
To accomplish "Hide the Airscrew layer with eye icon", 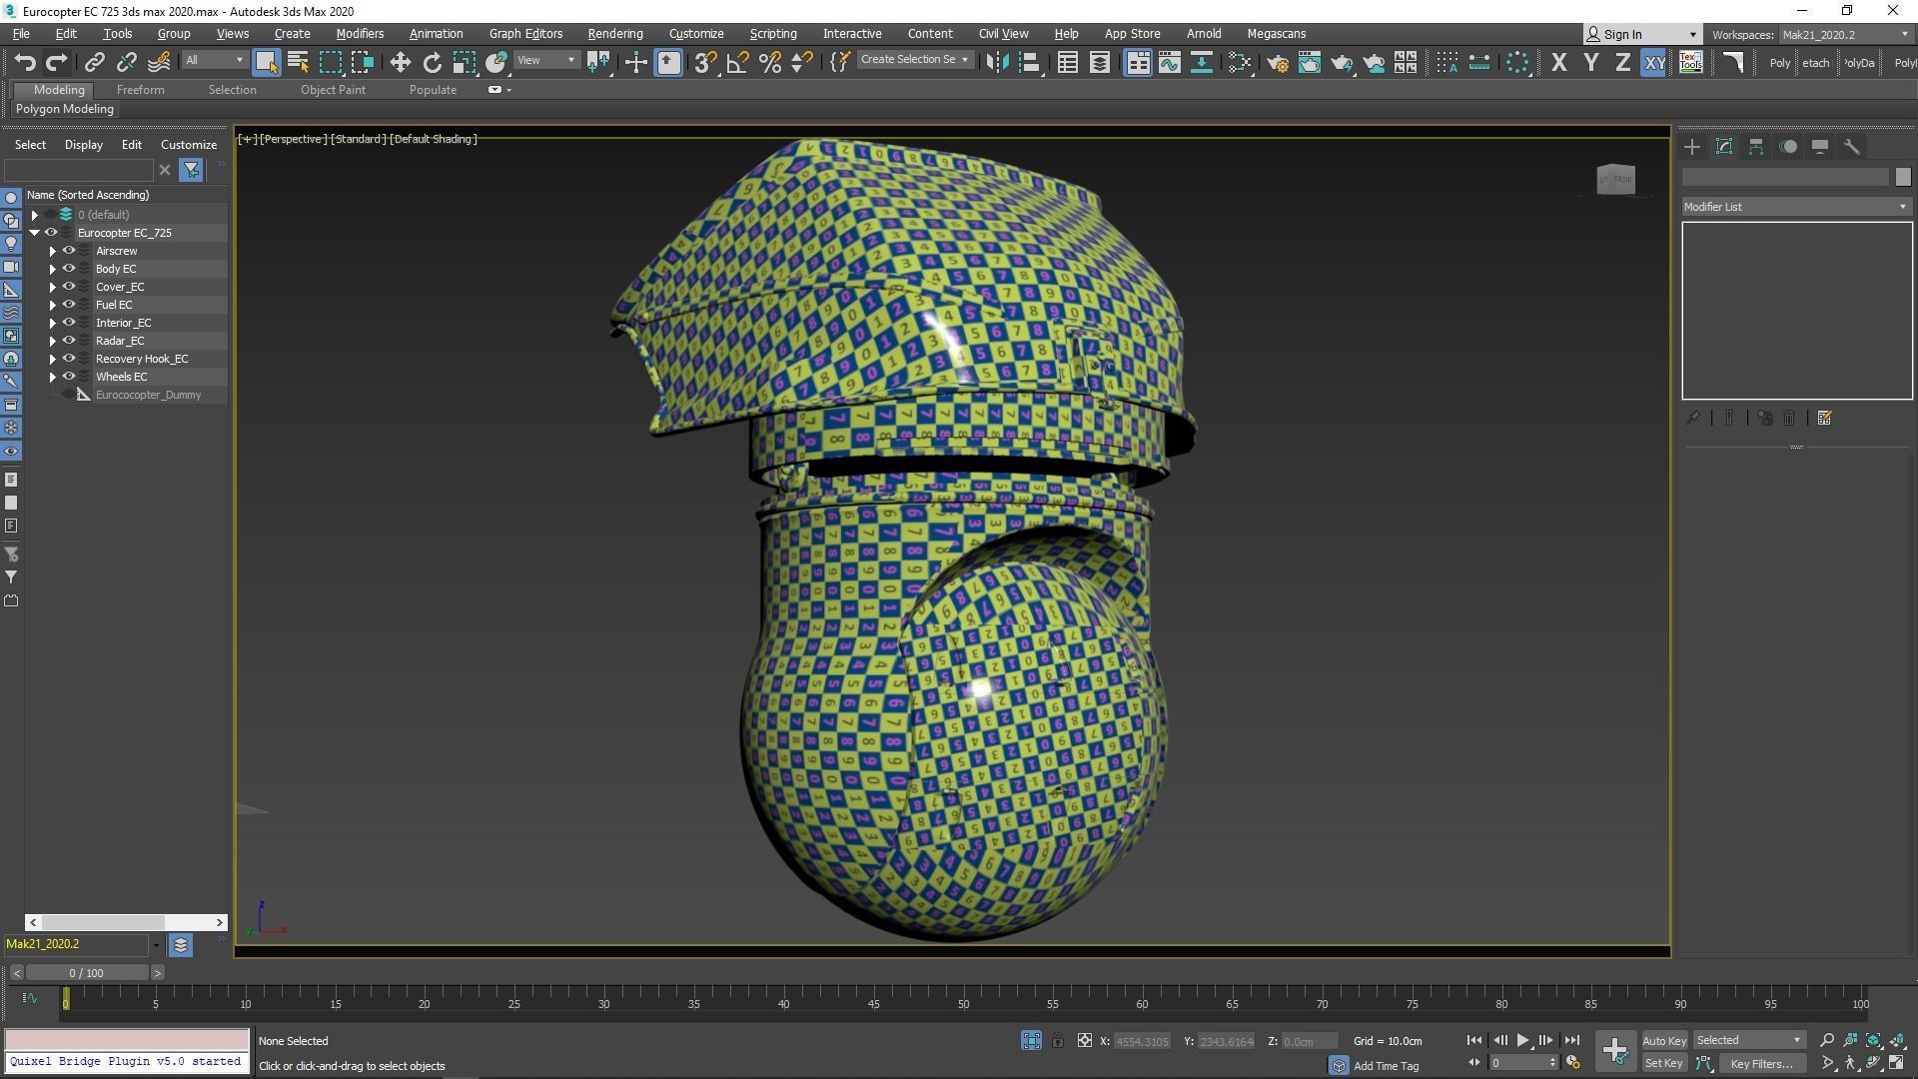I will point(69,251).
